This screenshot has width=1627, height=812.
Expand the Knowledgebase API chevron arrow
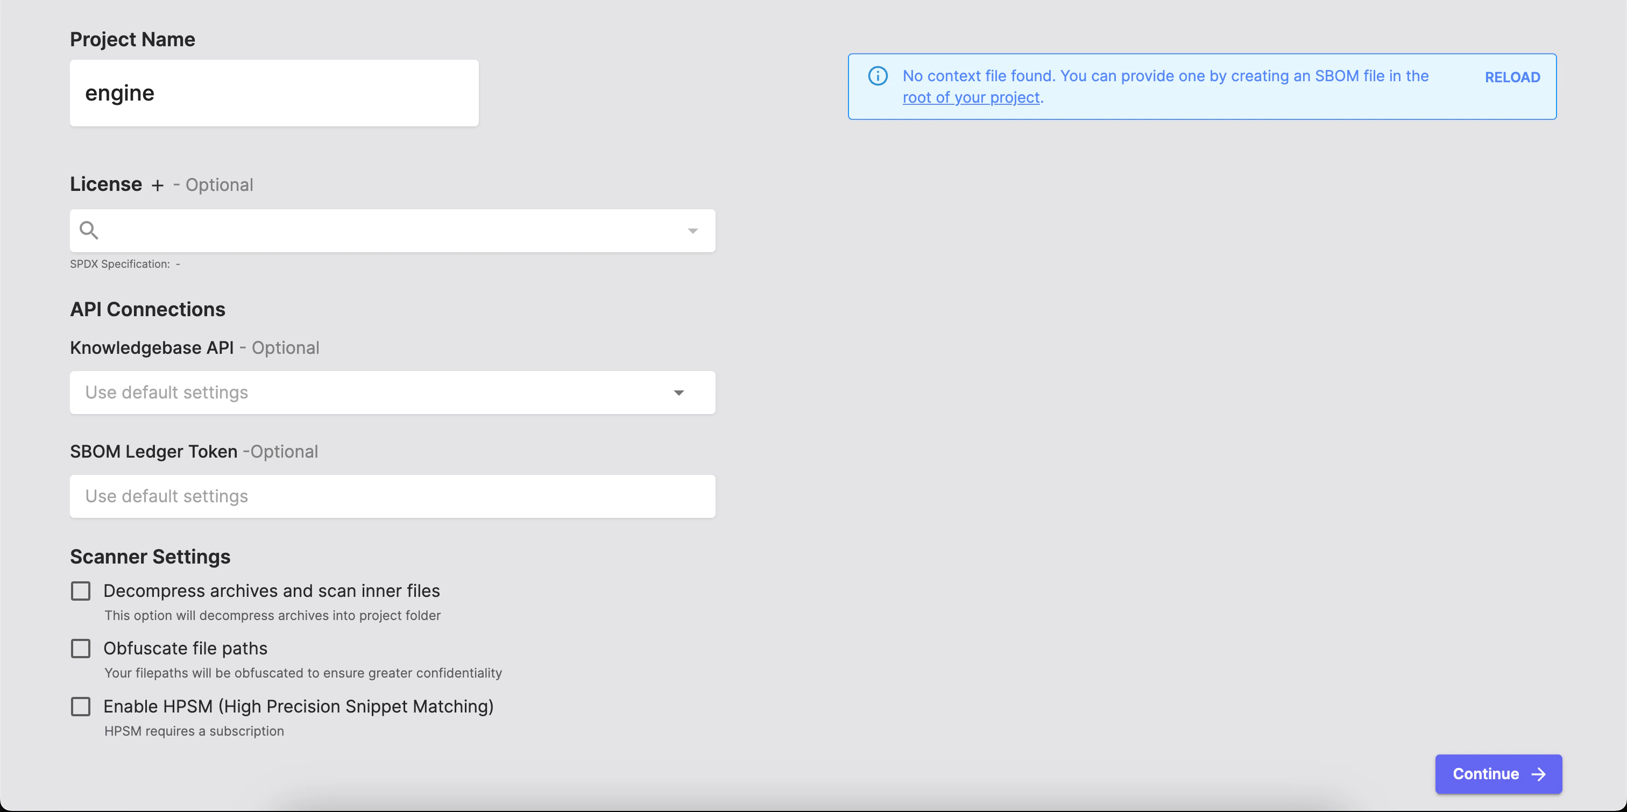point(679,393)
